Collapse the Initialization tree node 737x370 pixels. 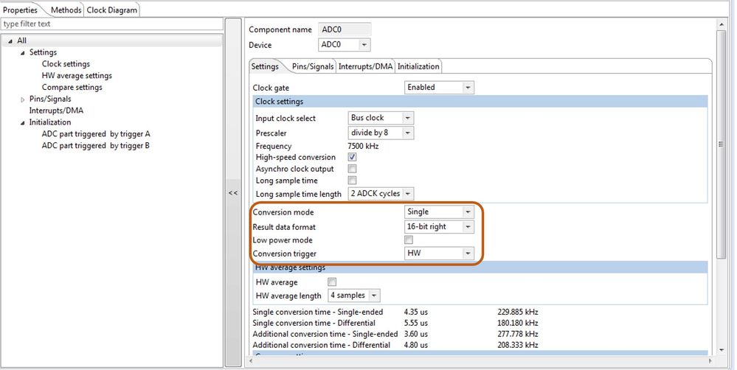pos(23,122)
